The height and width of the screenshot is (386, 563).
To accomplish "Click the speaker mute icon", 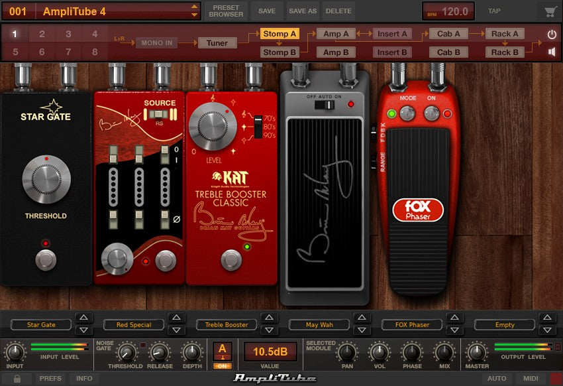I will point(552,52).
